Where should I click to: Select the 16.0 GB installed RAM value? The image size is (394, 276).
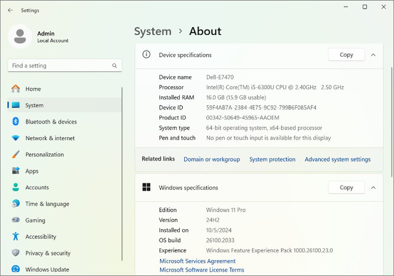236,97
